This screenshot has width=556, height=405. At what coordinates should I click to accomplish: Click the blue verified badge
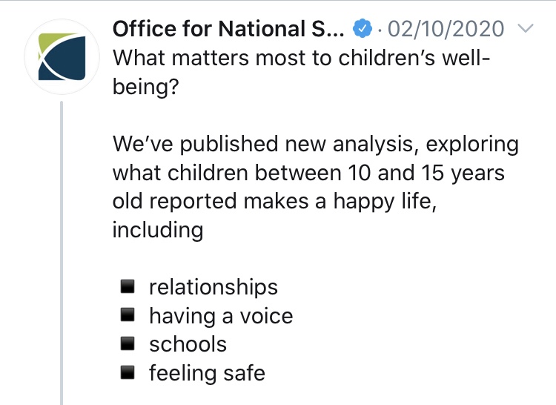(363, 30)
